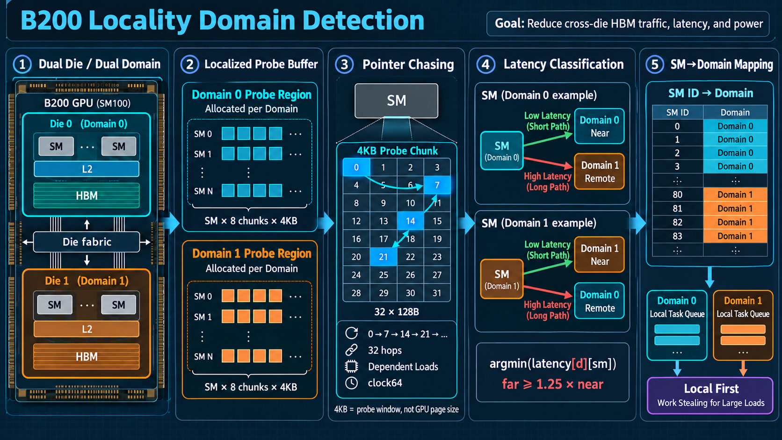Click the 'Domain 0 Probe Region' heading
Screen dimensions: 782x440
pyautogui.click(x=252, y=94)
